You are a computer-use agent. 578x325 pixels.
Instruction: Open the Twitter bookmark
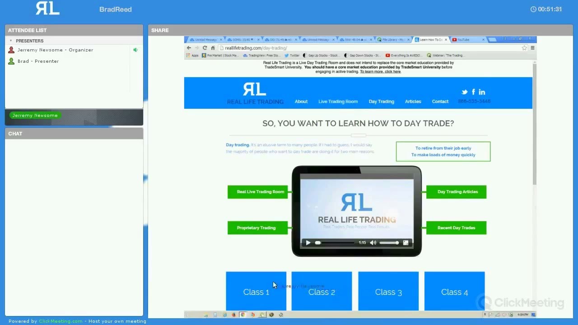pos(292,56)
